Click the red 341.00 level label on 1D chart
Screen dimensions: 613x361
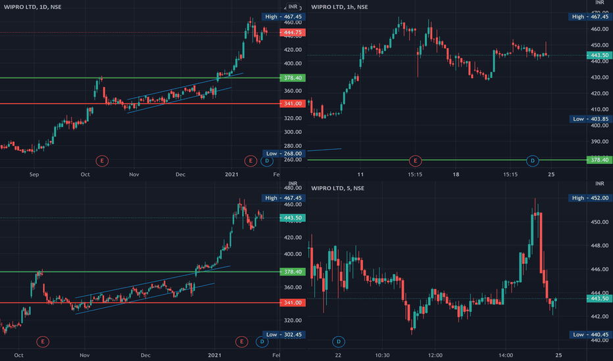293,104
